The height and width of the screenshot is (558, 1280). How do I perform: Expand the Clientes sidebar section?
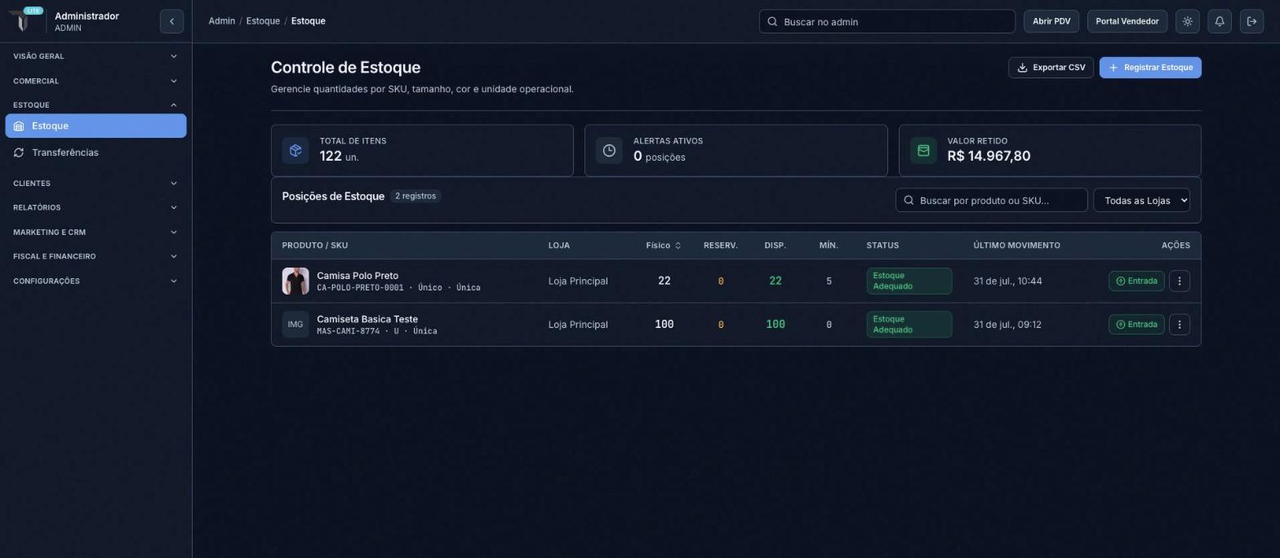(95, 184)
